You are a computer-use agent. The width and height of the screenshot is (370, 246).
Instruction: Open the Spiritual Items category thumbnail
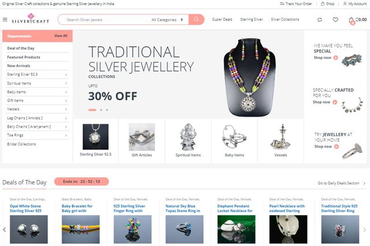point(188,140)
